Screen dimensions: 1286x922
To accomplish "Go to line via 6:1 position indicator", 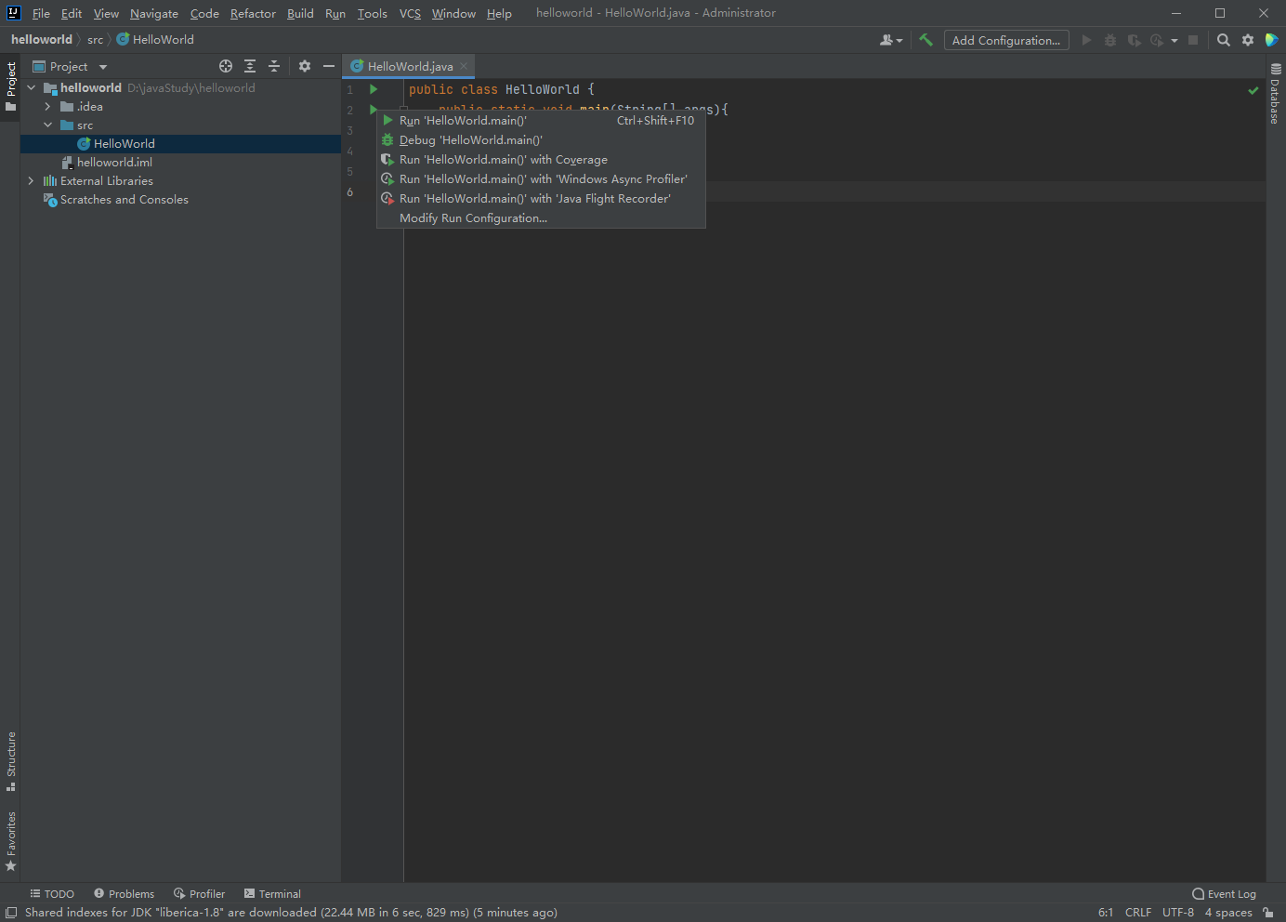I will (1106, 913).
